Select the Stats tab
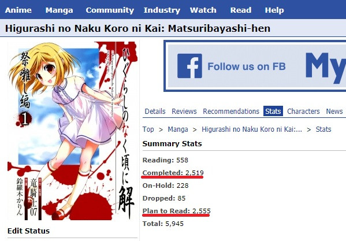Image resolution: width=346 pixels, height=241 pixels. pyautogui.click(x=273, y=111)
